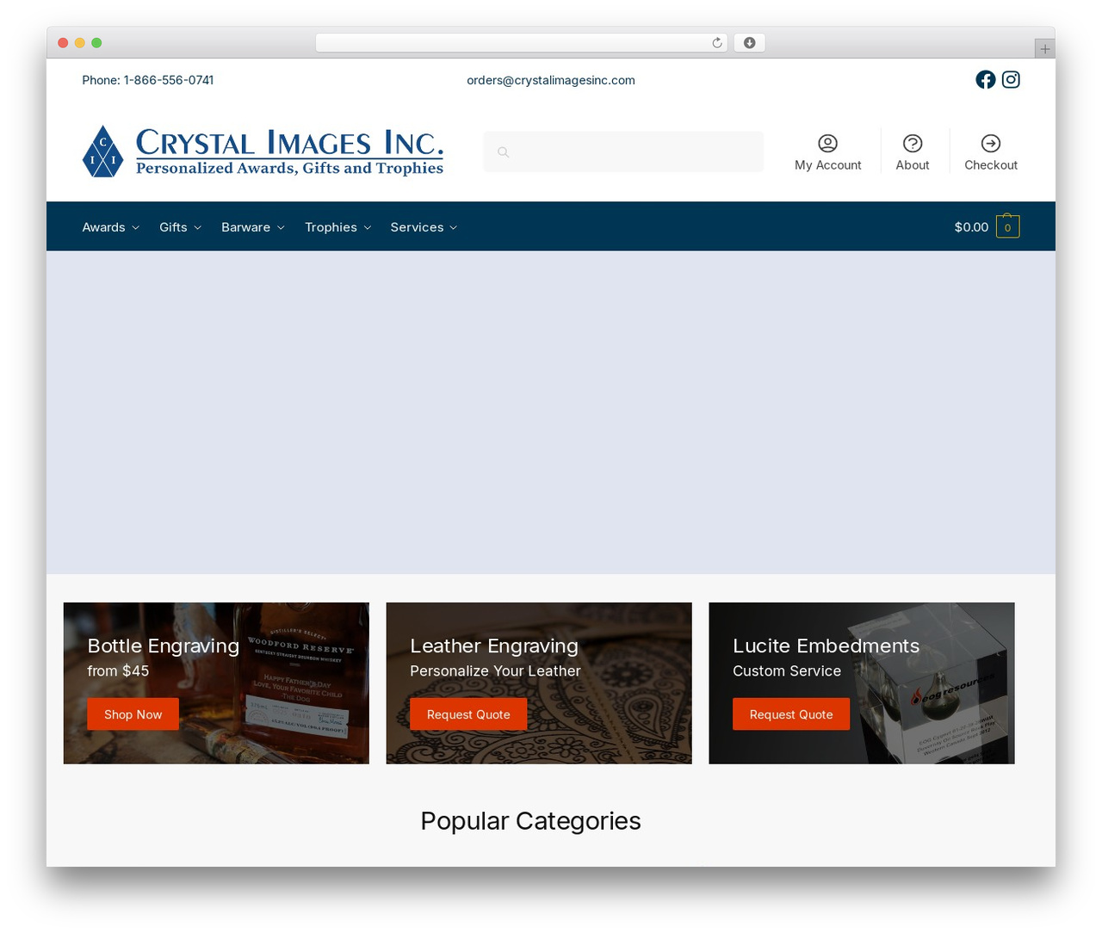Click the 'Custom Service' text
Viewport: 1102px width, 933px height.
787,670
